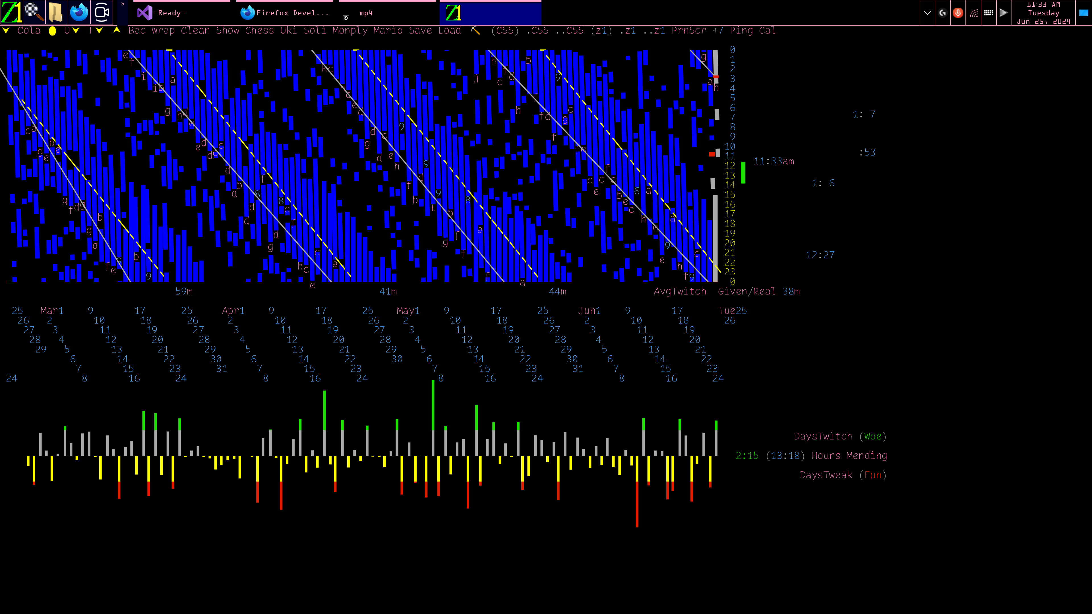This screenshot has width=1092, height=614.
Task: Open the on-screen keyboard tray icon
Action: pyautogui.click(x=988, y=13)
